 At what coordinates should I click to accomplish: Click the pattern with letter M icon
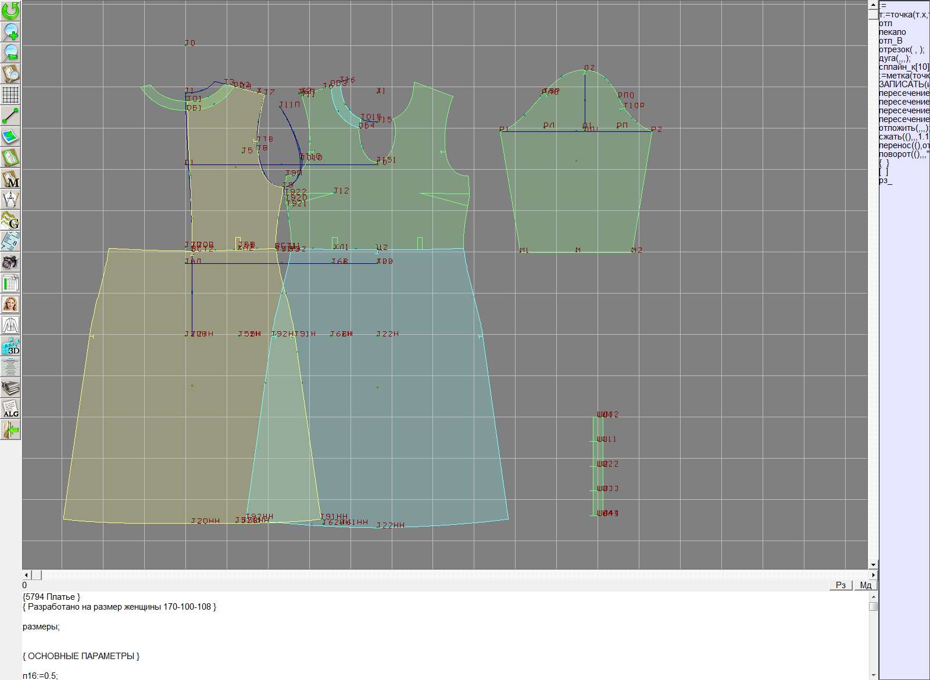coord(10,178)
